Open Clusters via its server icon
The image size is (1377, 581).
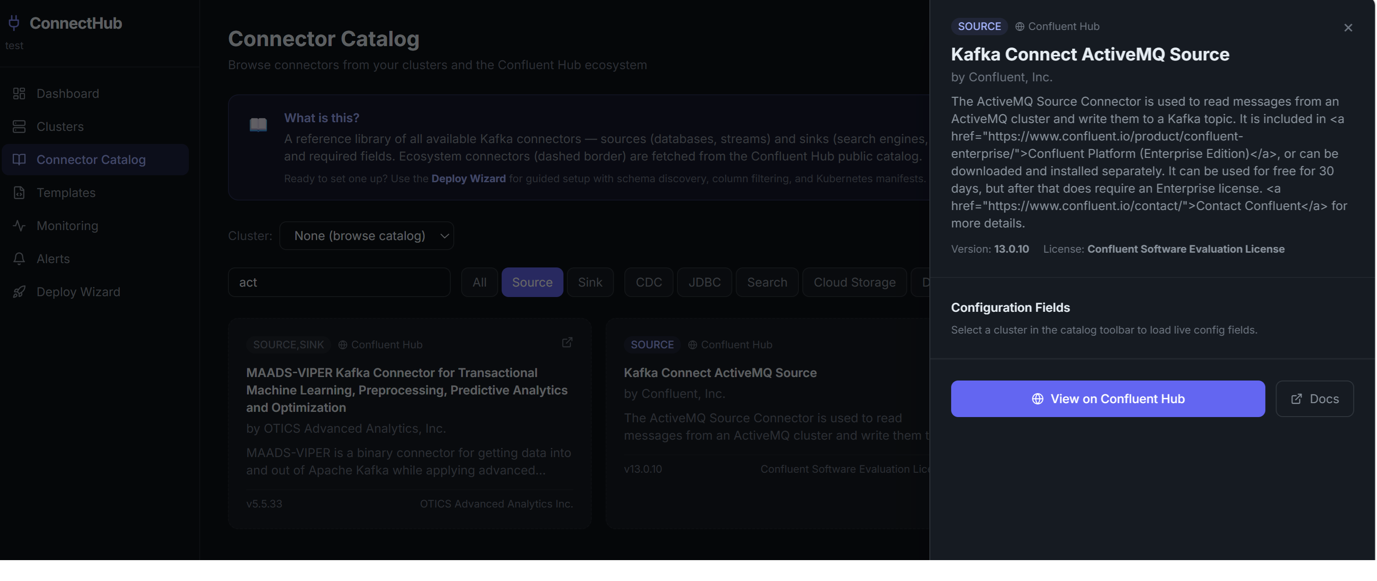click(19, 127)
